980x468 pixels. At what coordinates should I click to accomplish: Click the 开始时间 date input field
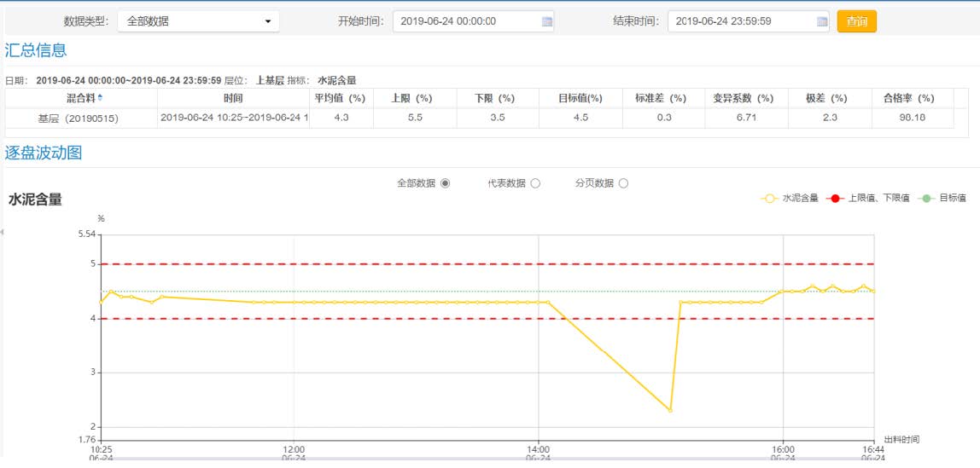point(473,21)
